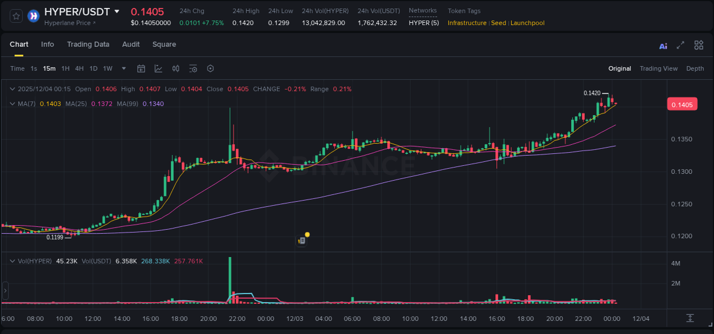Open the chart style selector icon
This screenshot has height=334, width=714.
click(x=158, y=68)
